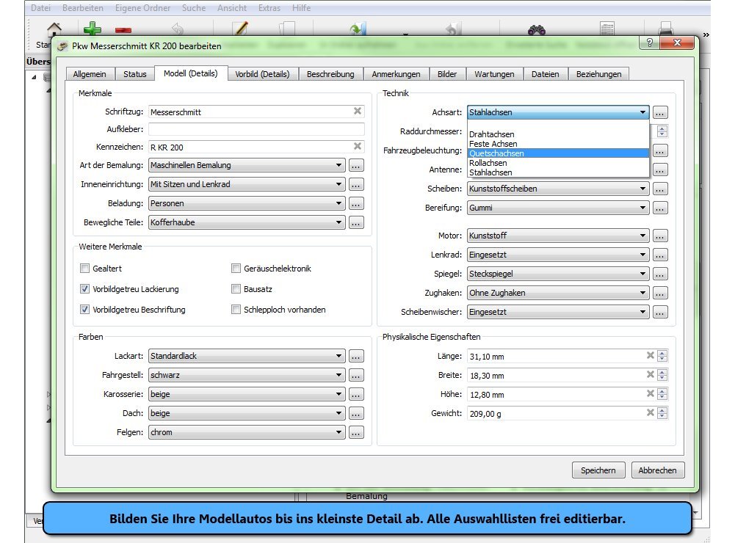Open the Scheiben dropdown
The width and height of the screenshot is (735, 543).
pyautogui.click(x=558, y=189)
